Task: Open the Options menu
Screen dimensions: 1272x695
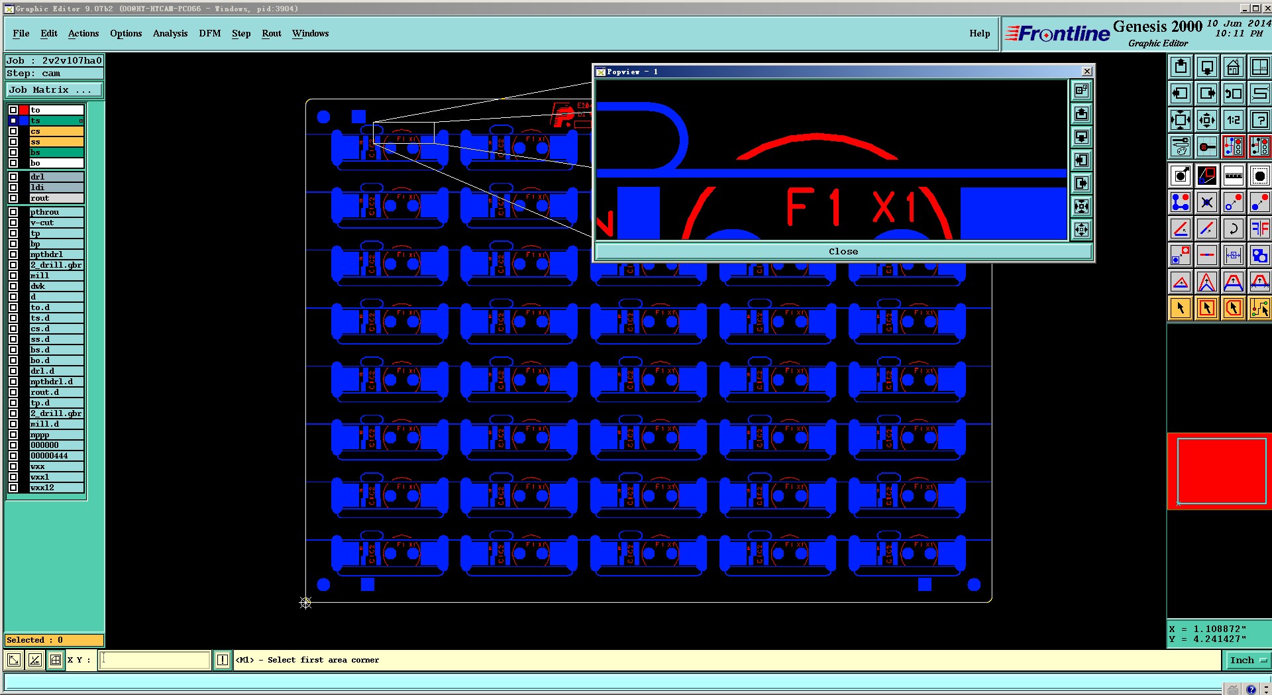Action: [126, 33]
